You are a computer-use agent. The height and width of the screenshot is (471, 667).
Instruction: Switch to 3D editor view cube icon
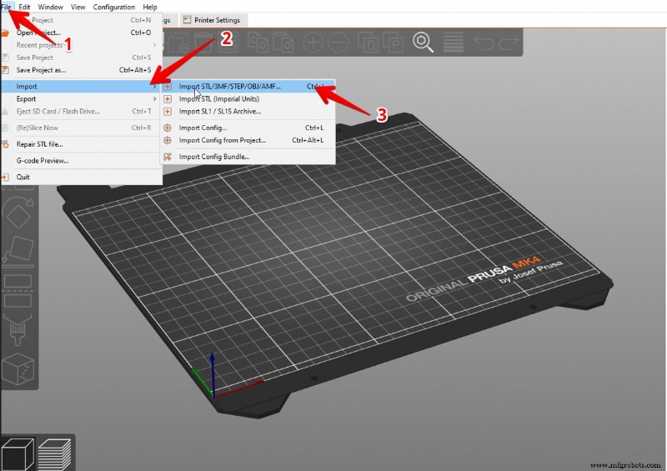click(x=17, y=453)
